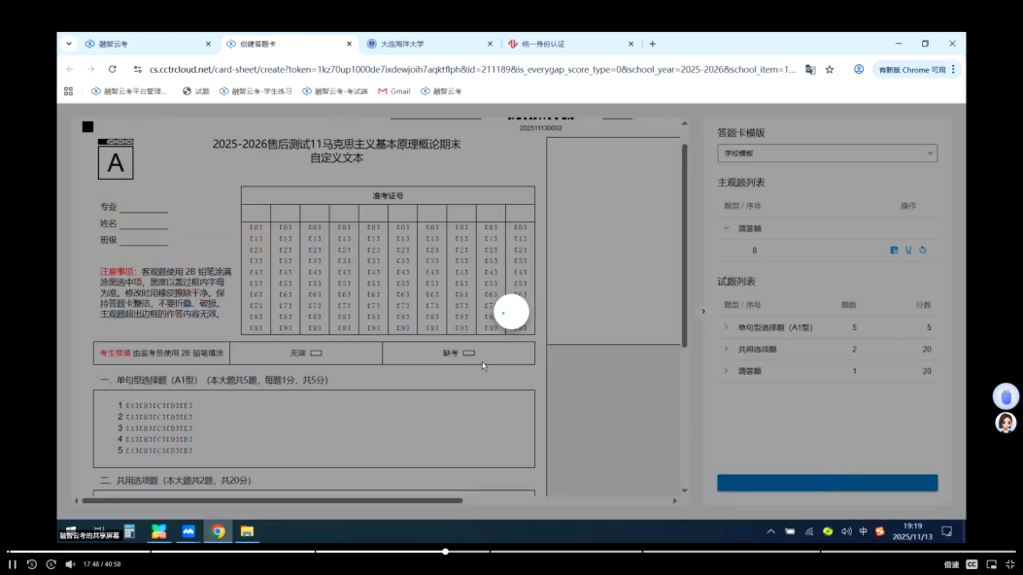Expand the 共用选项题 row
The image size is (1023, 575).
click(x=726, y=349)
